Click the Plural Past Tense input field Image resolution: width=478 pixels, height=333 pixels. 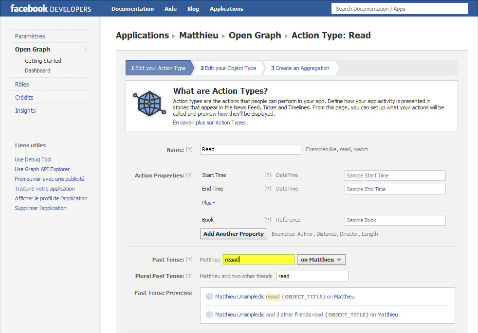312,276
